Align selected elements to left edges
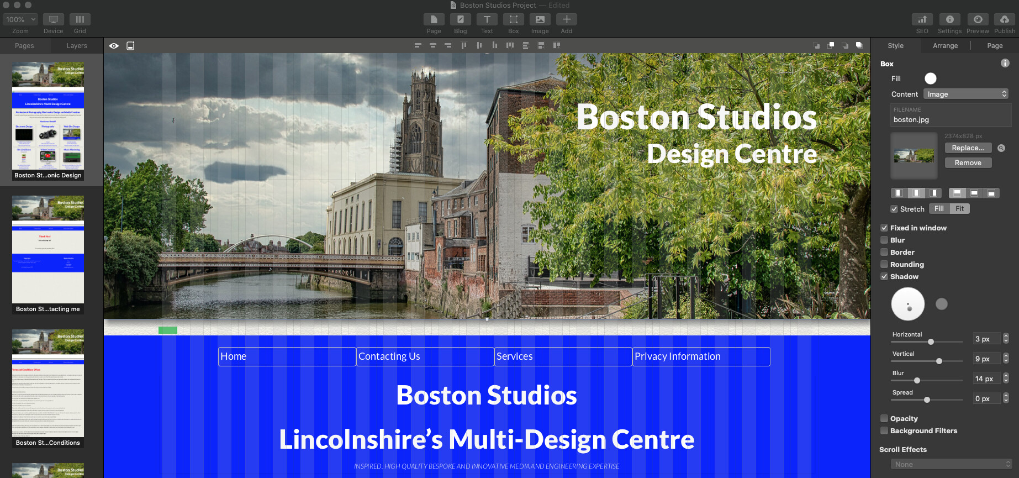The width and height of the screenshot is (1019, 478). click(418, 45)
